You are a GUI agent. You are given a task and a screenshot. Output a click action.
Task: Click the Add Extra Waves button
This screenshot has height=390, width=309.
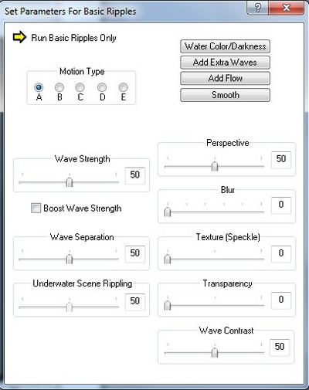(226, 63)
